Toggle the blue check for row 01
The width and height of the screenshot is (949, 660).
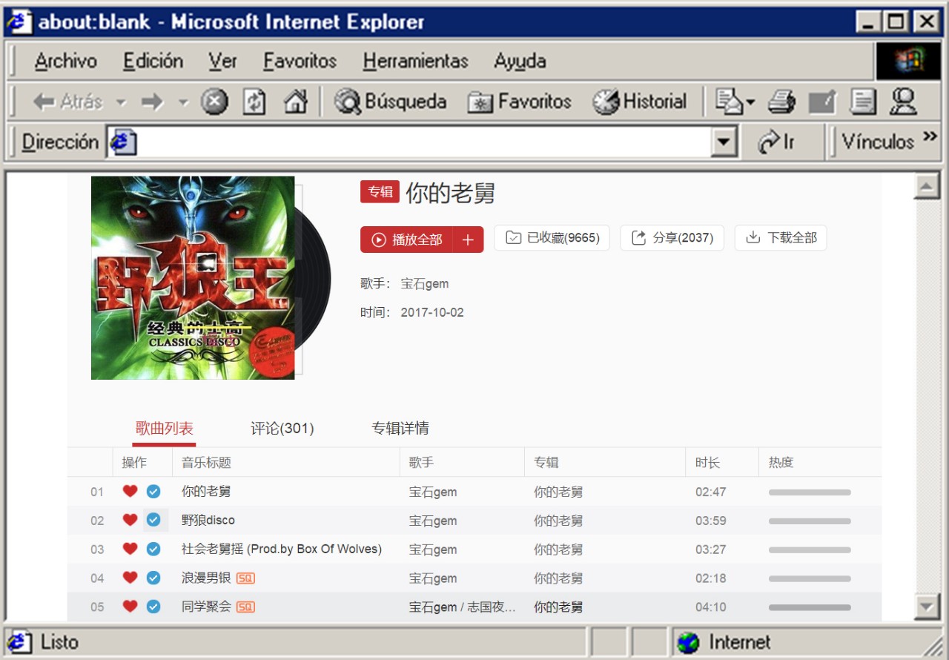pyautogui.click(x=153, y=491)
